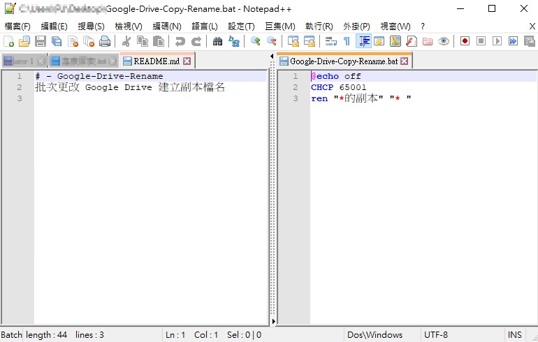Open the 檢視(V) menu

coord(129,27)
